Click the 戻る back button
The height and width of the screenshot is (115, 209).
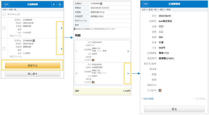point(174,109)
